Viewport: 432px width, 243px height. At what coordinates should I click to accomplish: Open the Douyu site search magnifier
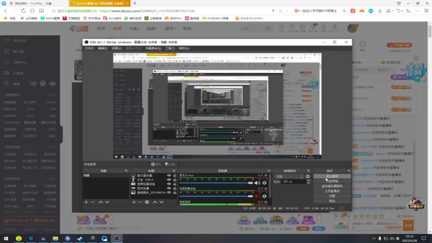[268, 29]
